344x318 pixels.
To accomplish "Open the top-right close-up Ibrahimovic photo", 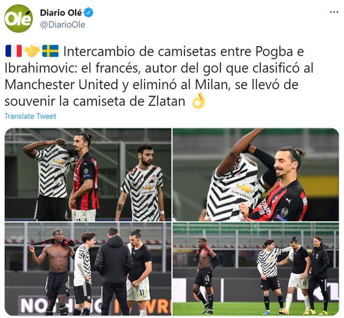I will click(x=256, y=175).
